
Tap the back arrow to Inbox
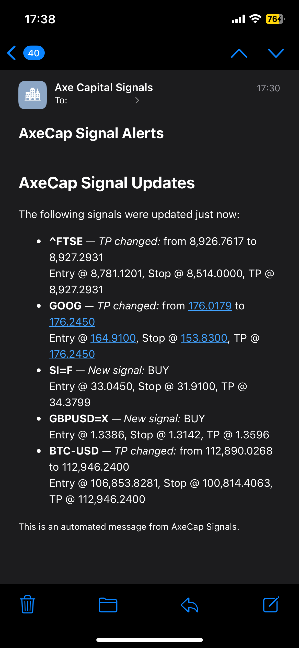[x=12, y=53]
